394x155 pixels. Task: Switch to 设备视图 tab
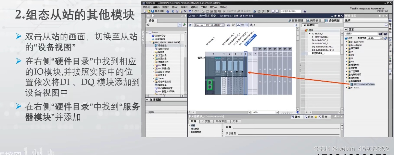[x=334, y=20]
